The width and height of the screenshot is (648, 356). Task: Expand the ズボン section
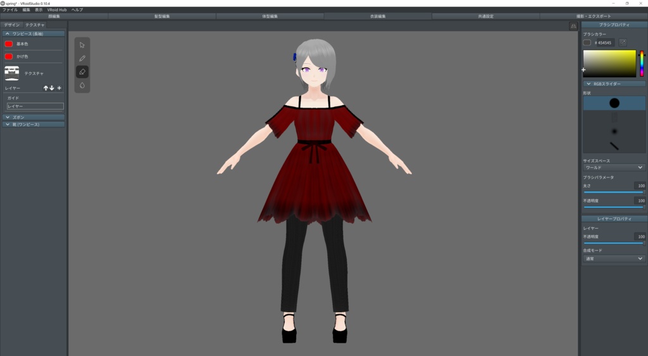[x=34, y=117]
